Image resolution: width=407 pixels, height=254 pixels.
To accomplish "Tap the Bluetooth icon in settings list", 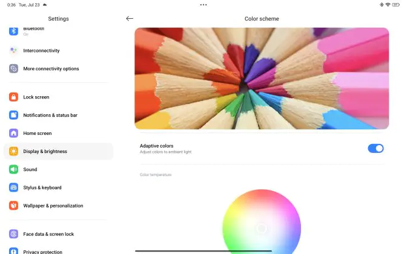I will pyautogui.click(x=13, y=31).
